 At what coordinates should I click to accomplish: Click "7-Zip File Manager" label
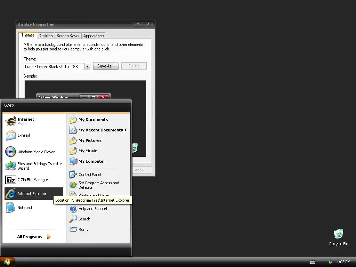(33, 180)
